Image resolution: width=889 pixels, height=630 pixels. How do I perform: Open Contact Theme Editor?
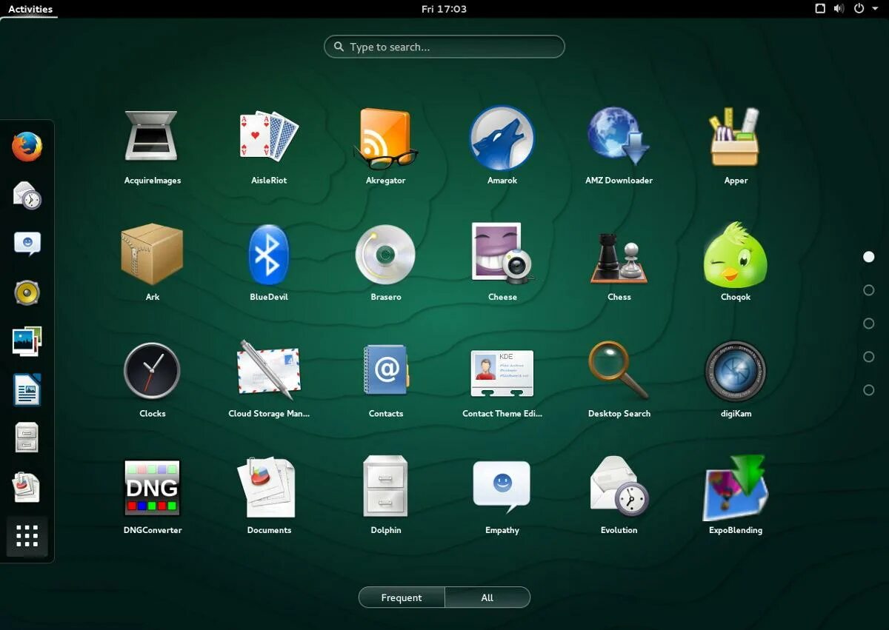click(502, 374)
